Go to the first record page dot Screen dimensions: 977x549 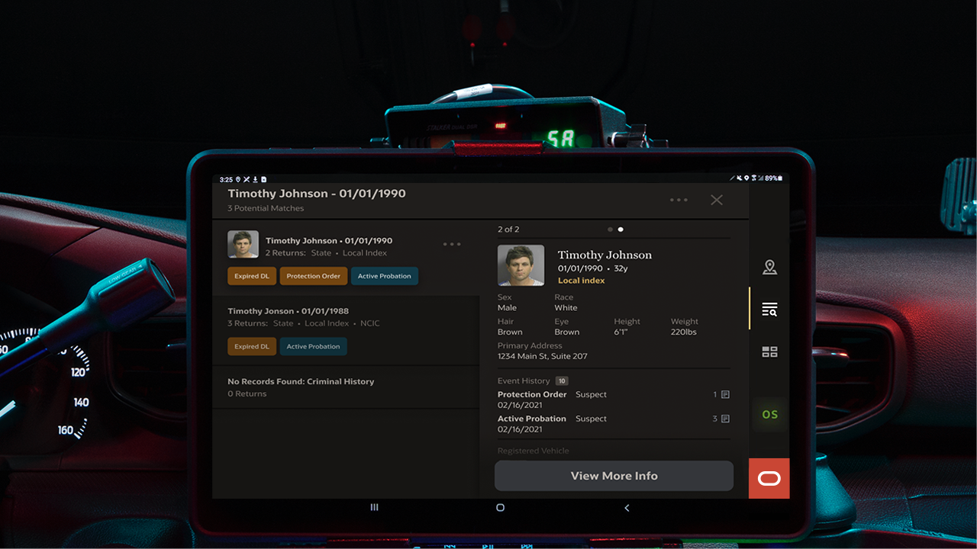pyautogui.click(x=610, y=229)
